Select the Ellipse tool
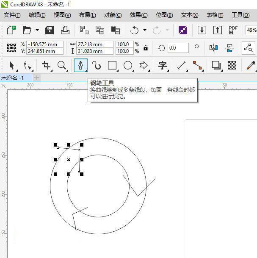The image size is (257, 258). tap(128, 65)
